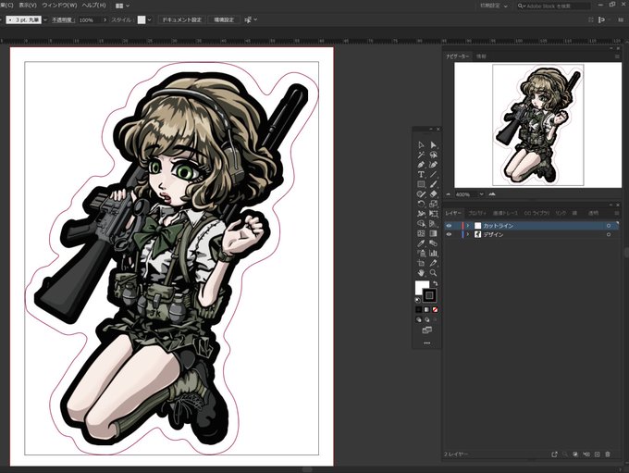Pick the Gradient tool
This screenshot has height=473, width=629.
433,233
